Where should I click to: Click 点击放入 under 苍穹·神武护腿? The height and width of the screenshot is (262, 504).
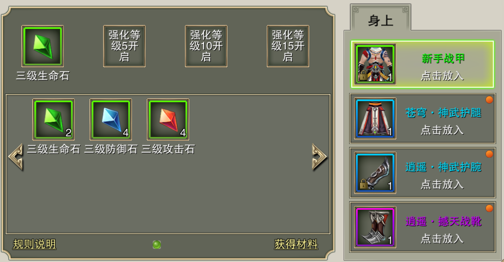click(x=442, y=130)
